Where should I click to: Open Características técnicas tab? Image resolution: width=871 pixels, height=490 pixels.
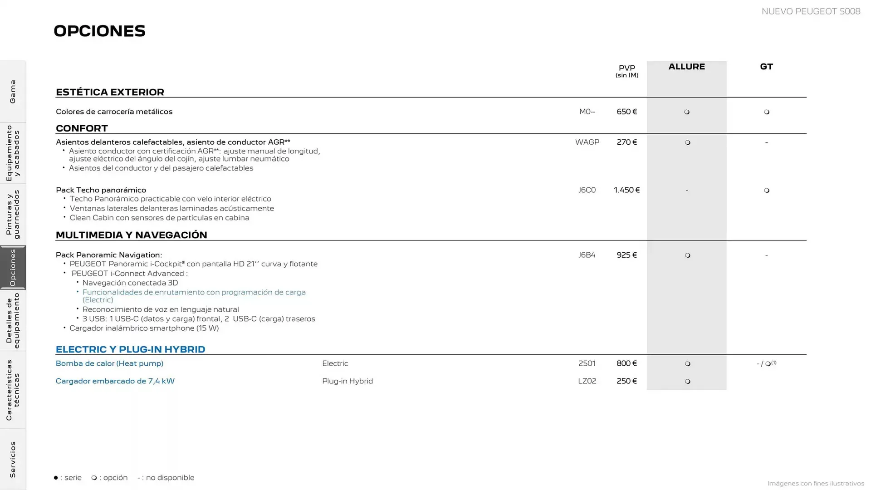tap(13, 390)
